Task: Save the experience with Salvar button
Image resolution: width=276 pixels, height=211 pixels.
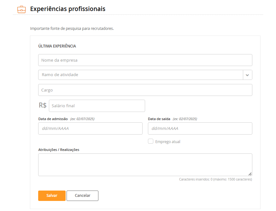Action: 52,196
